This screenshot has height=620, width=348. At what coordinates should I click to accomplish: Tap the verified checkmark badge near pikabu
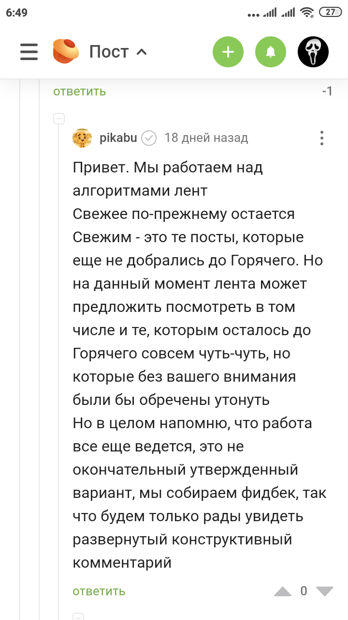[x=149, y=138]
